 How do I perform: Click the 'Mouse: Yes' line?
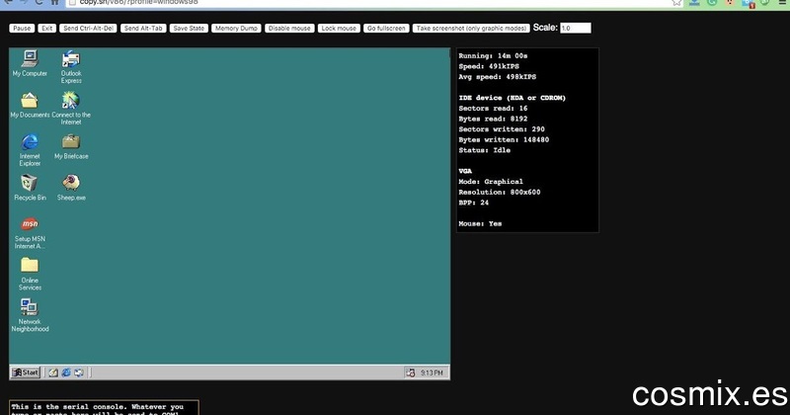tap(480, 223)
